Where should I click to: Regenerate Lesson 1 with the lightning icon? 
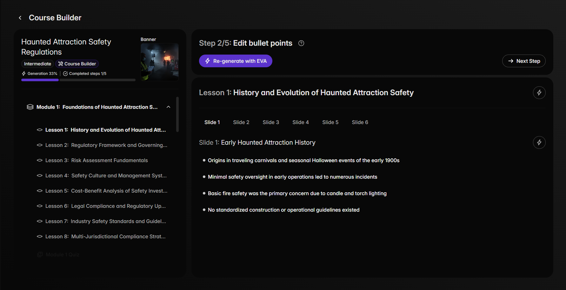coord(539,93)
